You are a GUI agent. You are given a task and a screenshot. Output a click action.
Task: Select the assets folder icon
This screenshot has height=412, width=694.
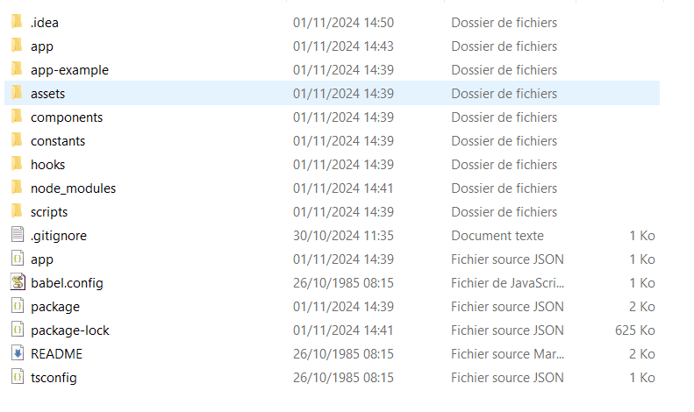tap(17, 93)
